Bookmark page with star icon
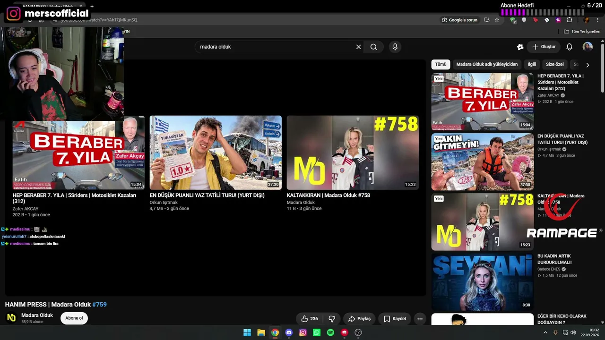 [497, 20]
